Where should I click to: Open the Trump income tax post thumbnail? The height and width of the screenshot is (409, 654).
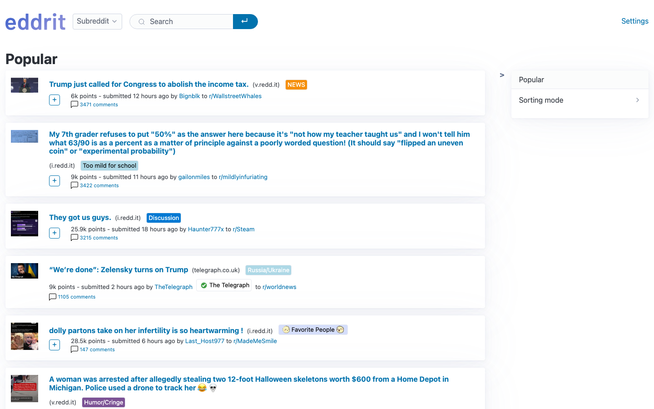(x=25, y=85)
